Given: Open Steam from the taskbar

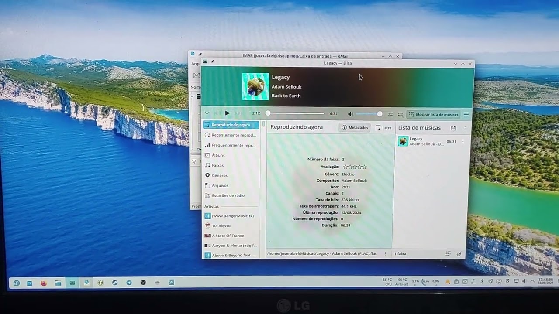Looking at the screenshot, I should click(115, 283).
